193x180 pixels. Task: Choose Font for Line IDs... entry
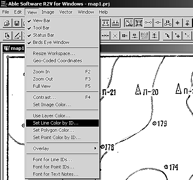click(x=63, y=160)
